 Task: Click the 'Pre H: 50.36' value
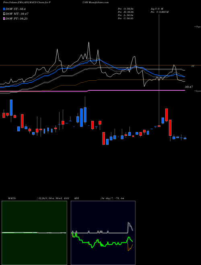125,12
